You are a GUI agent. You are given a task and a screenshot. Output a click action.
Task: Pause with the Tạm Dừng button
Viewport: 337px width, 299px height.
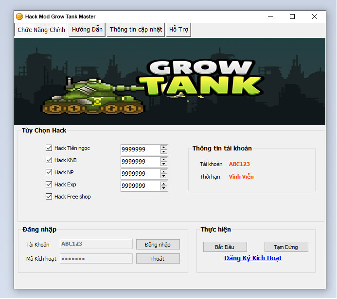tap(286, 247)
